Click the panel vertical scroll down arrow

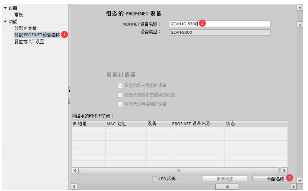[x=300, y=181]
